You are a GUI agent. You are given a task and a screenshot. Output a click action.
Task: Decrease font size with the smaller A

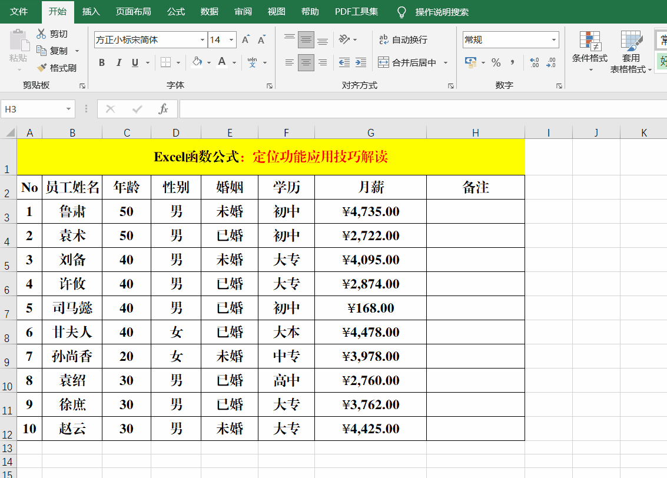pyautogui.click(x=261, y=39)
